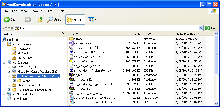This screenshot has height=107, width=220.
Task: Click the Local Disk (C:) drive icon
Action: tap(14, 67)
